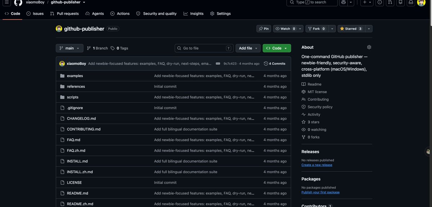Open the main branch selector dropdown
Image resolution: width=432 pixels, height=207 pixels.
point(69,48)
